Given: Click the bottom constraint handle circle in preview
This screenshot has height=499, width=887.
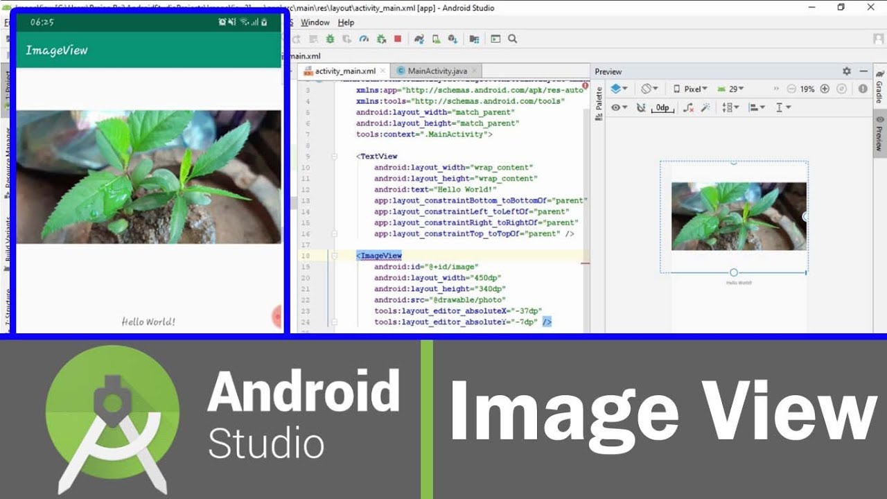Looking at the screenshot, I should (734, 272).
